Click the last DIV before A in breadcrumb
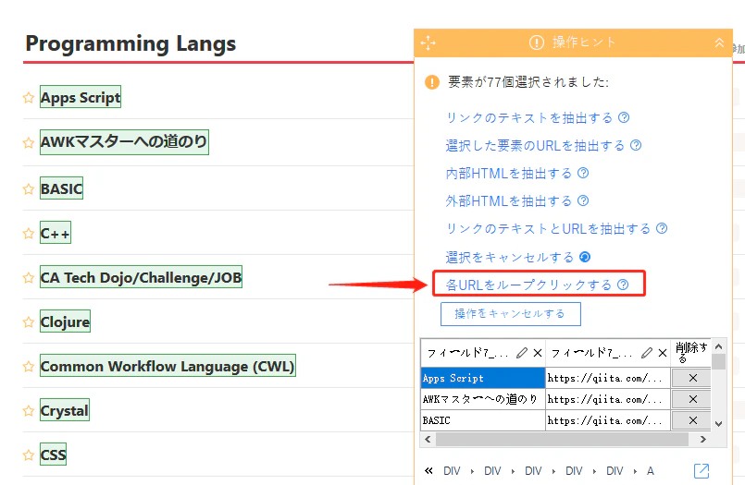 coord(615,471)
